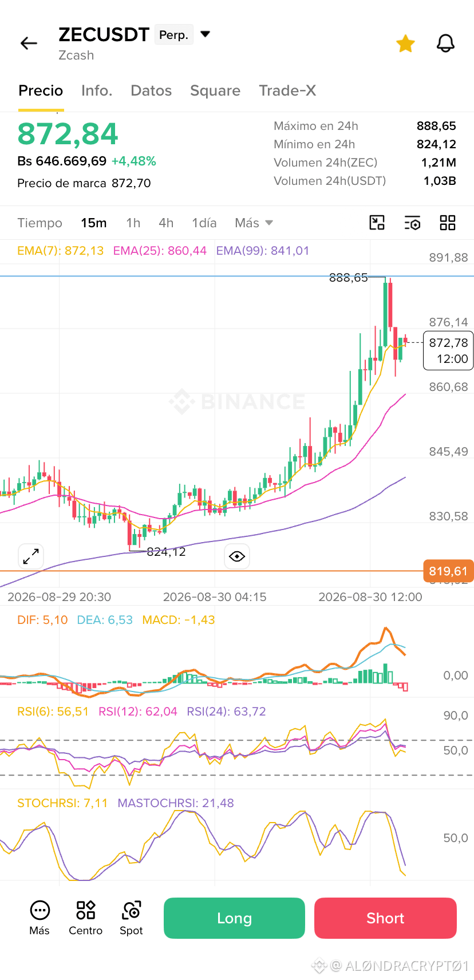The width and height of the screenshot is (474, 980).
Task: Tap the green Long button
Action: pos(234,918)
